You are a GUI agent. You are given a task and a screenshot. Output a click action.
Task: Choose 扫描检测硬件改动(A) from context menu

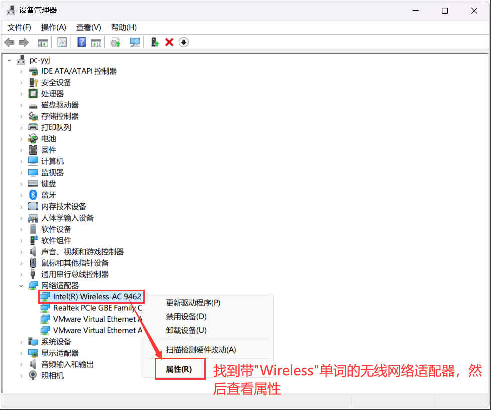tap(201, 349)
